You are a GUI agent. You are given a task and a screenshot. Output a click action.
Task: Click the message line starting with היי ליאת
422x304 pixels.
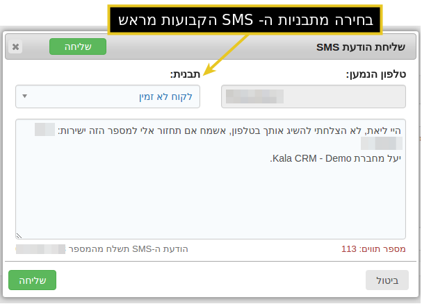coord(229,130)
